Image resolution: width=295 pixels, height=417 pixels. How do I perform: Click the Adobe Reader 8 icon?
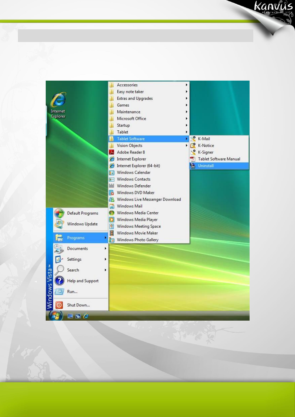[x=112, y=152]
